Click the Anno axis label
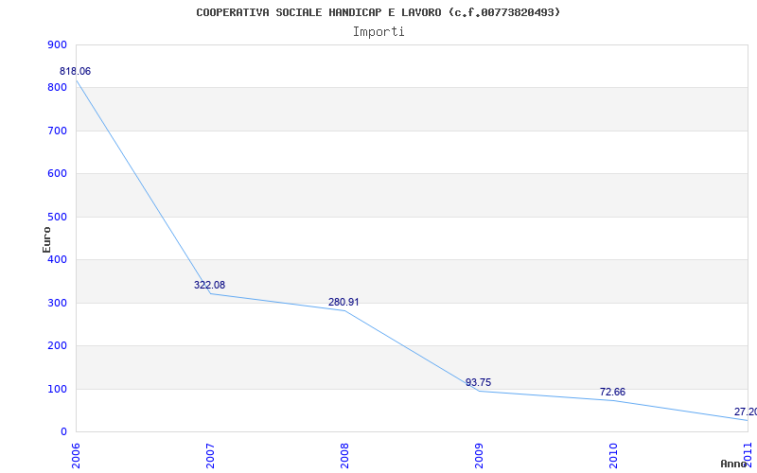The width and height of the screenshot is (757, 473). click(734, 464)
